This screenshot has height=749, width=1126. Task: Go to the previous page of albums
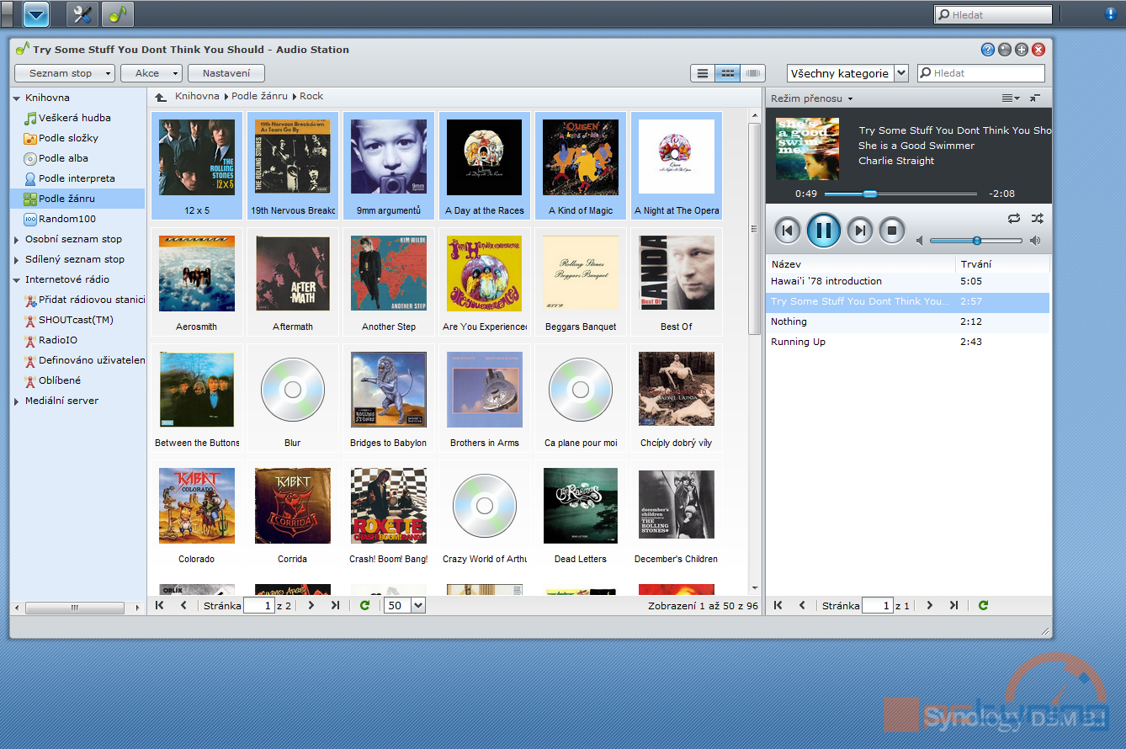click(183, 605)
